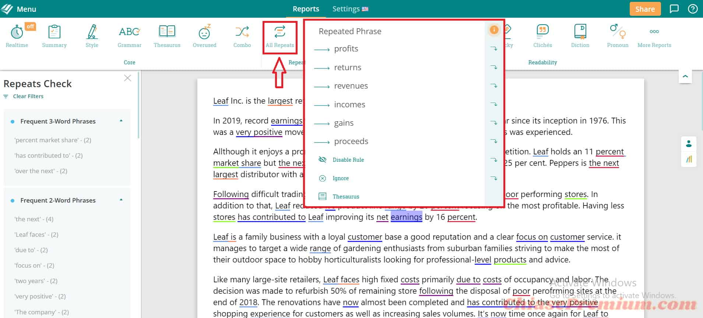Open Thesaurus from the popup
This screenshot has width=703, height=318.
pos(339,197)
